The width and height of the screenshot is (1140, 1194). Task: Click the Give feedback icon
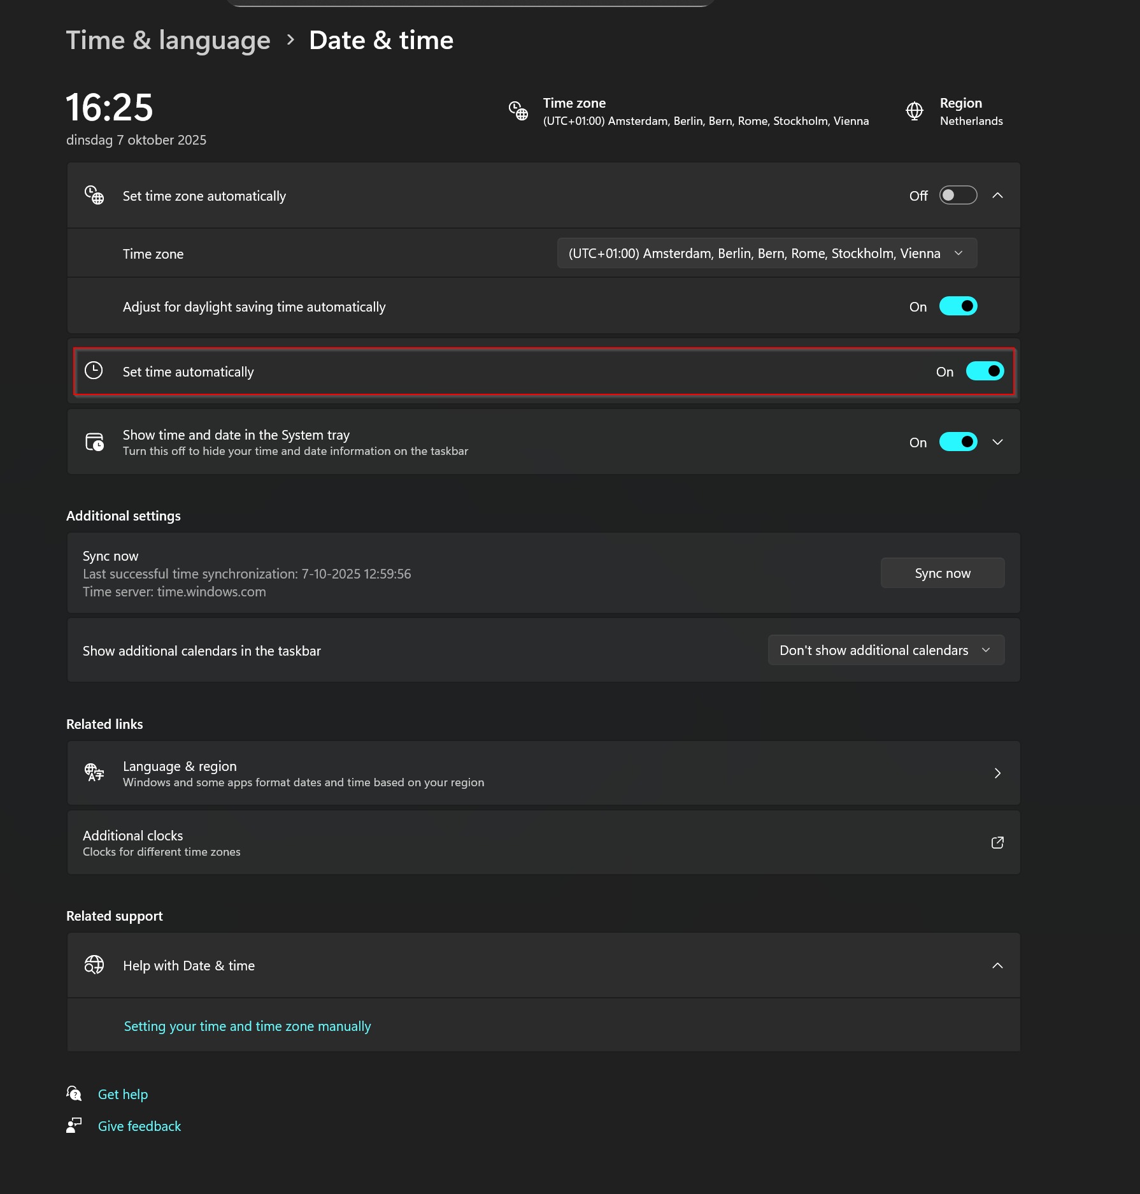[x=74, y=1125]
